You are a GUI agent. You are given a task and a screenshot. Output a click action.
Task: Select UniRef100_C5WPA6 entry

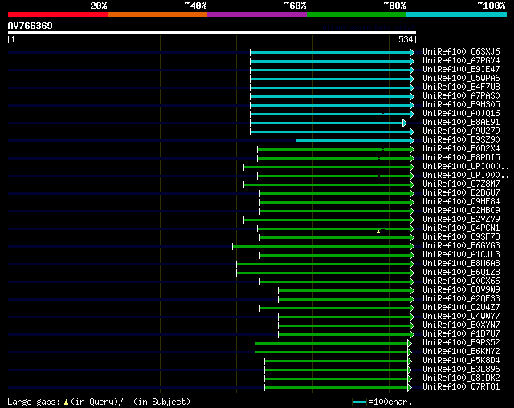[461, 79]
